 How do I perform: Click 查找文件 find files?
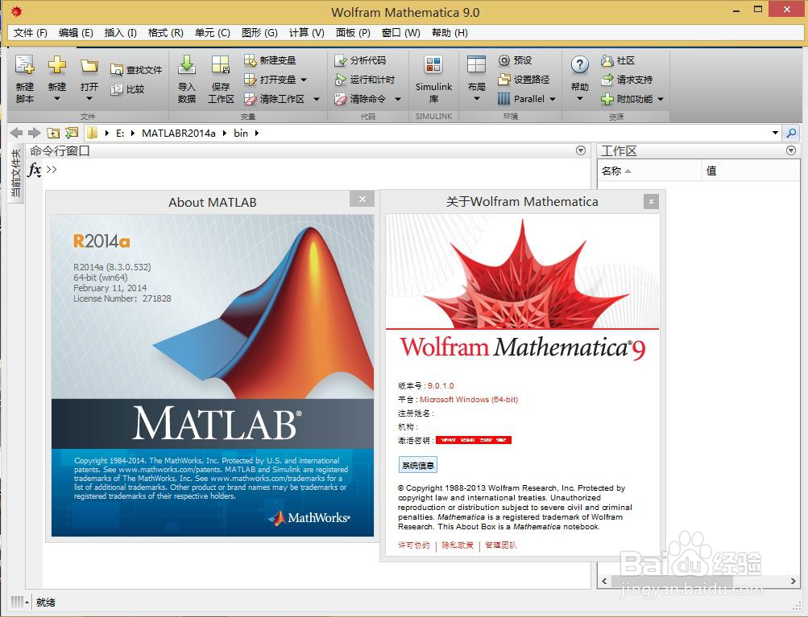(137, 69)
